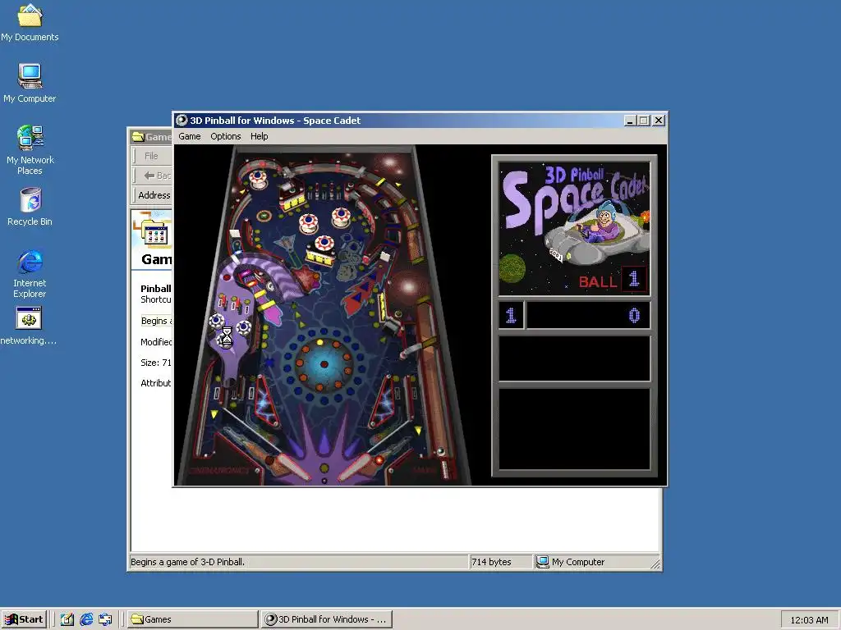This screenshot has width=841, height=630.
Task: Click the Pinball window title icon
Action: [x=182, y=121]
